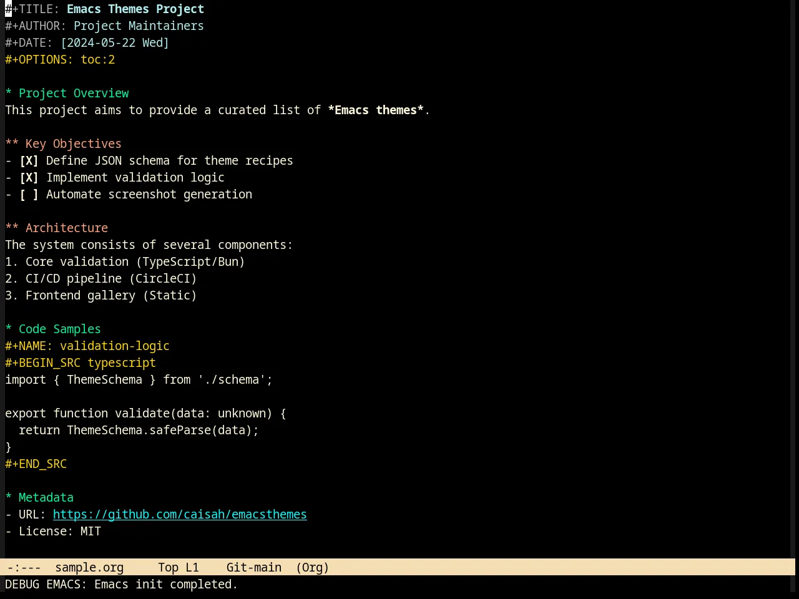Toggle the 'Define JSON schema' checkbox
Screen dimensions: 799x599
pyautogui.click(x=29, y=160)
